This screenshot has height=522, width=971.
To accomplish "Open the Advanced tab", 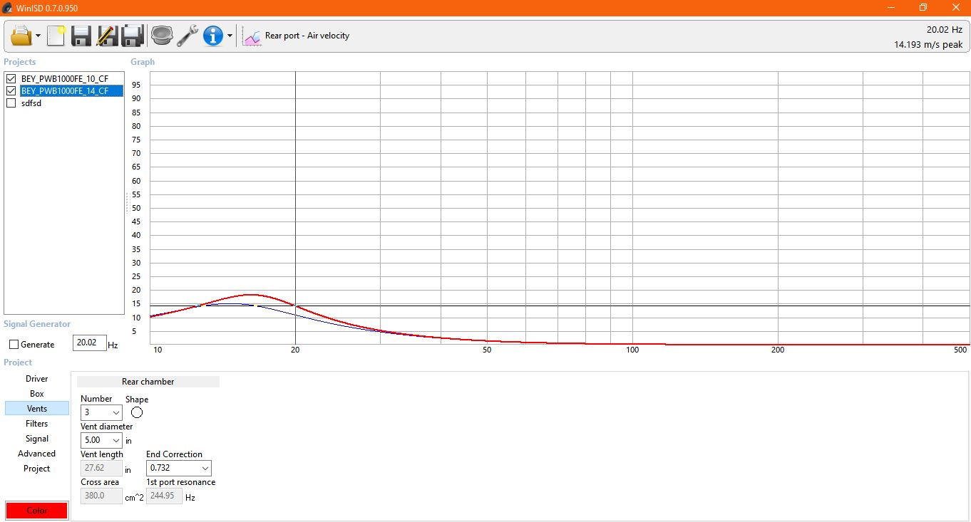I will point(37,454).
